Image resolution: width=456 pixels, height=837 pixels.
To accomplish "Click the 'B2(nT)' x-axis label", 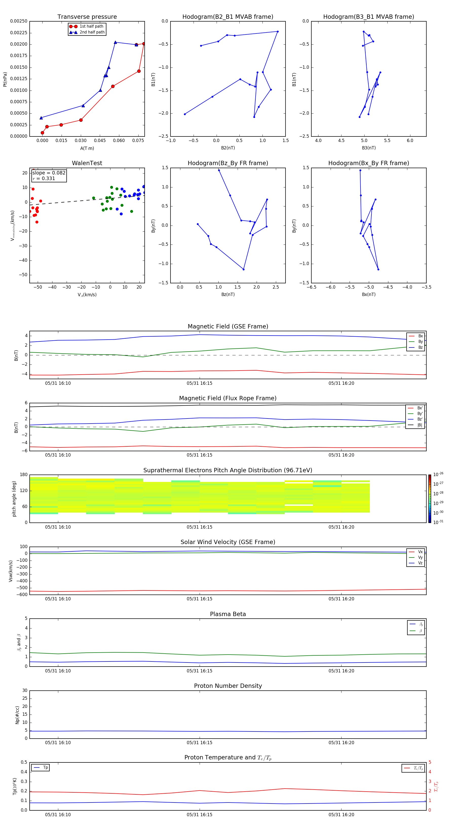I will tap(228, 148).
